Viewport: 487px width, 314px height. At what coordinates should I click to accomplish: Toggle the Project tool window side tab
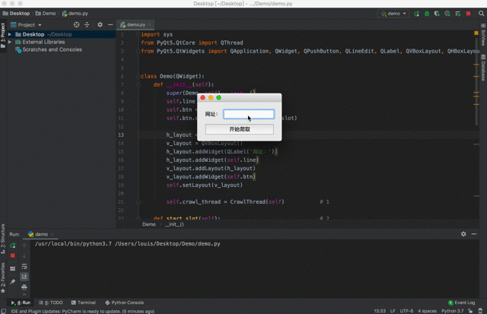(3, 35)
